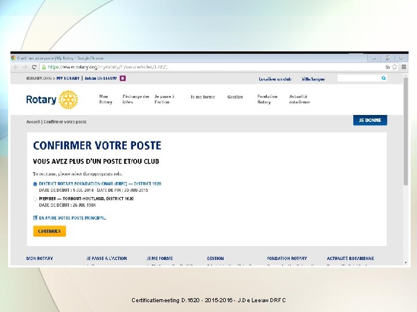Click the Johan De Leeuw profile link
Image resolution: width=417 pixels, height=312 pixels.
click(x=101, y=78)
